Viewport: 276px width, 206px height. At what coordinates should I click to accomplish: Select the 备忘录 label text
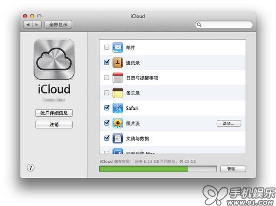pyautogui.click(x=133, y=93)
